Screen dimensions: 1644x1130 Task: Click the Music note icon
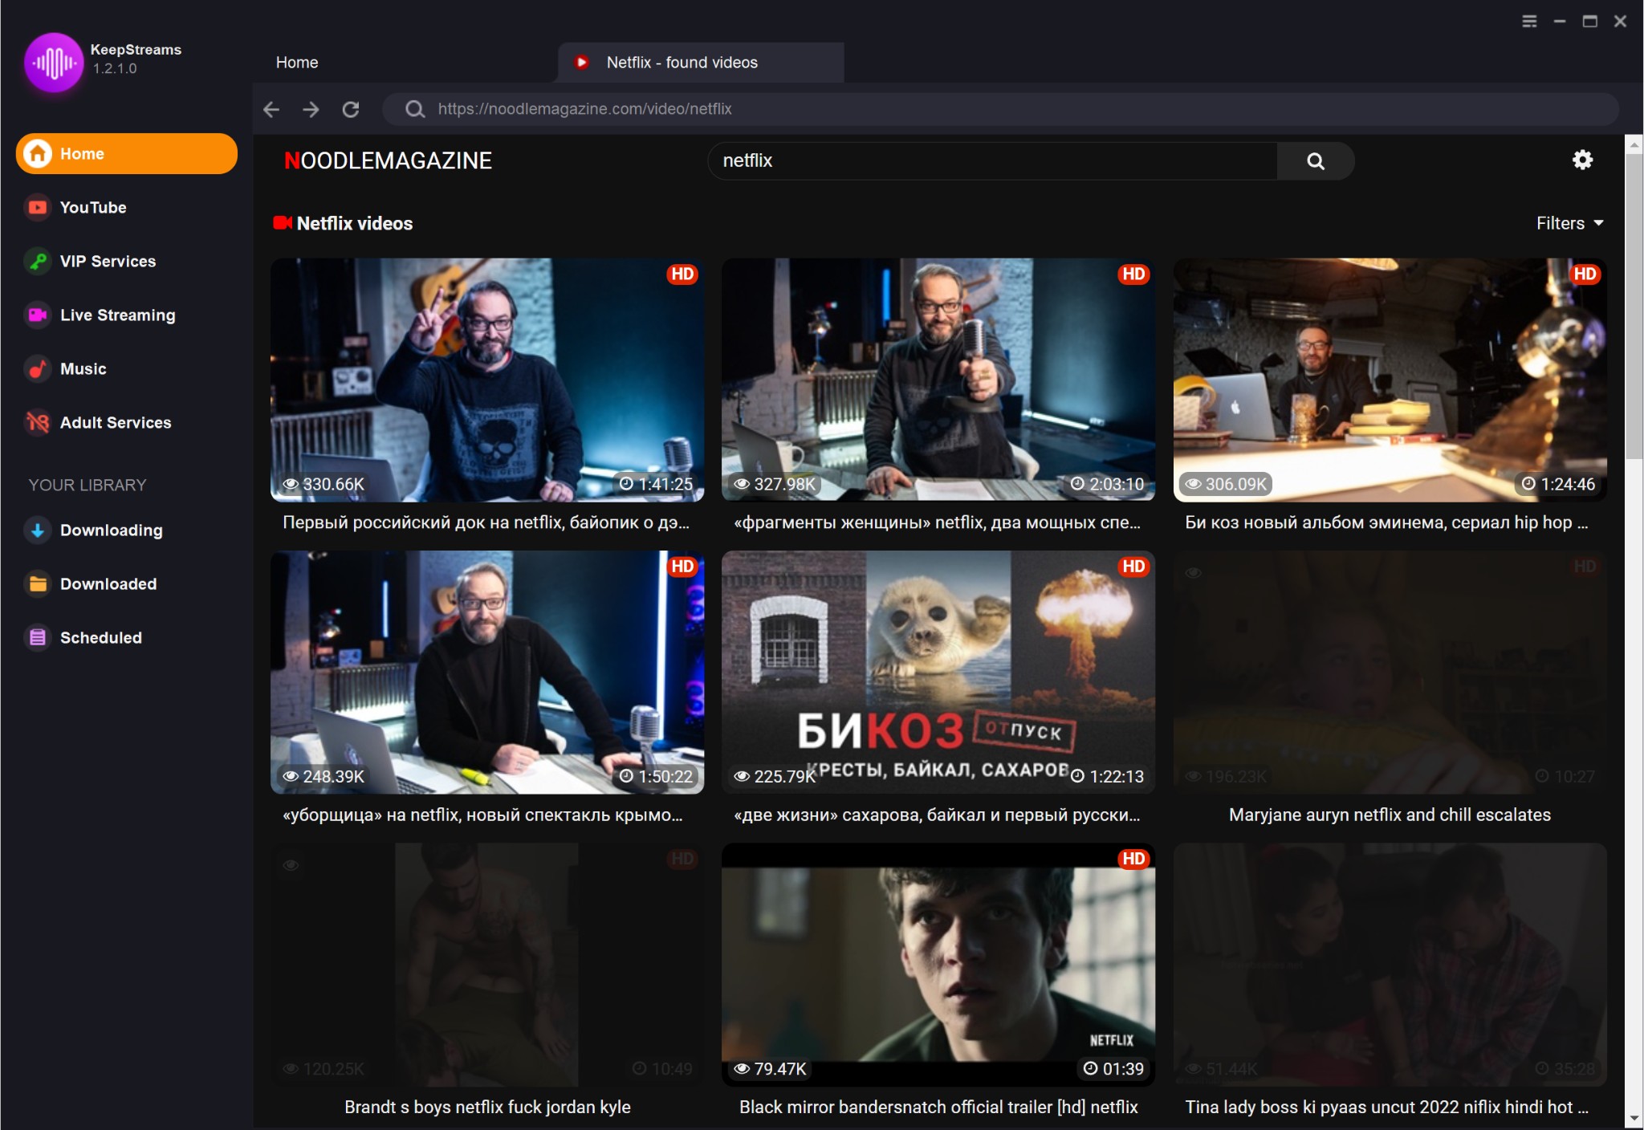click(x=37, y=368)
